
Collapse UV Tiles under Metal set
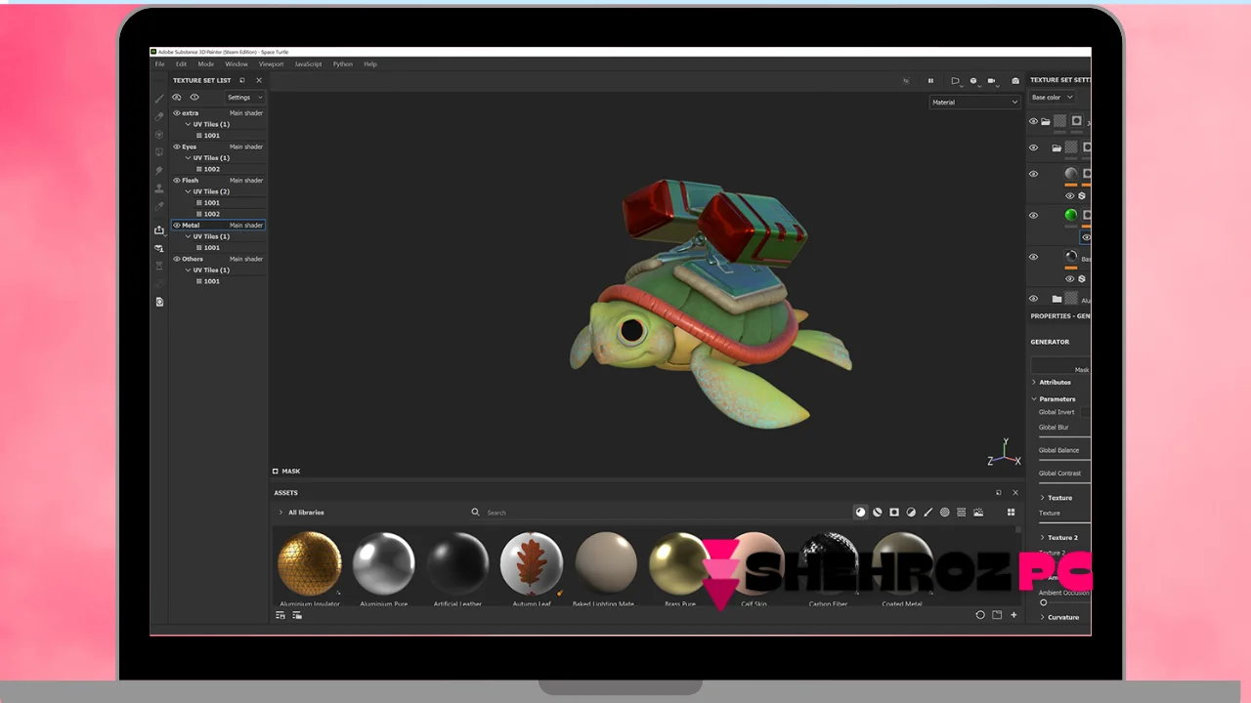tap(188, 236)
